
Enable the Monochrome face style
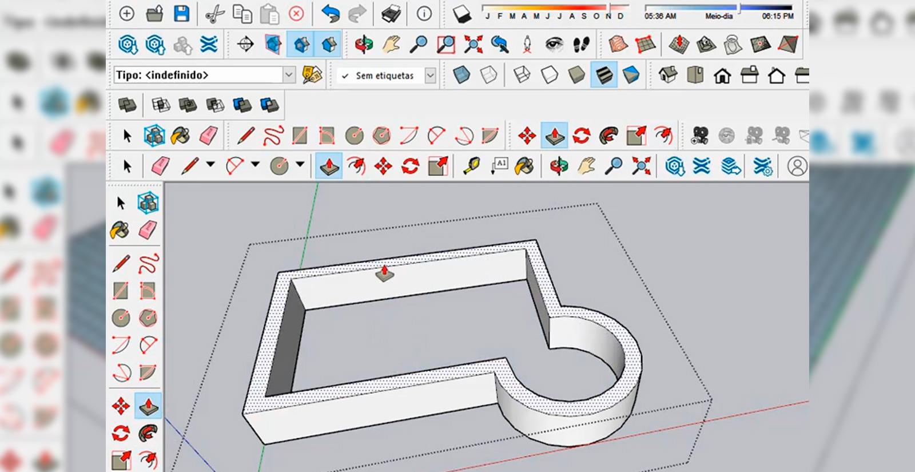coord(631,75)
